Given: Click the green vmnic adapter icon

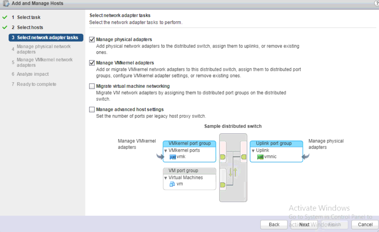Looking at the screenshot, I should click(x=260, y=157).
